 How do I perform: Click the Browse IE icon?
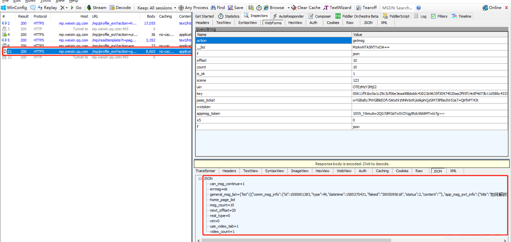point(266,8)
